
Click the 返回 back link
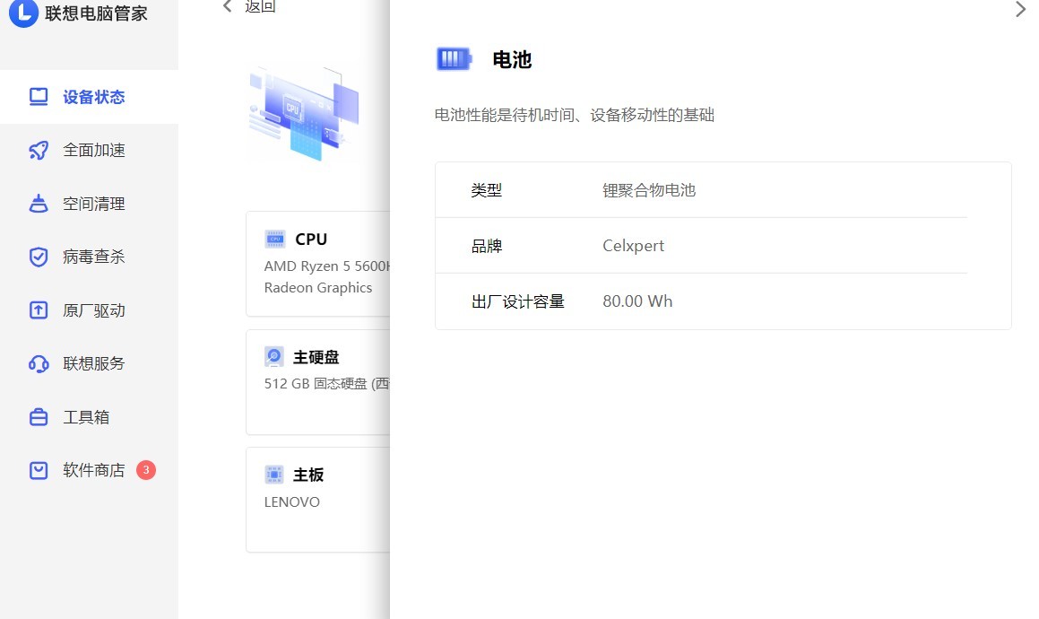pos(260,6)
